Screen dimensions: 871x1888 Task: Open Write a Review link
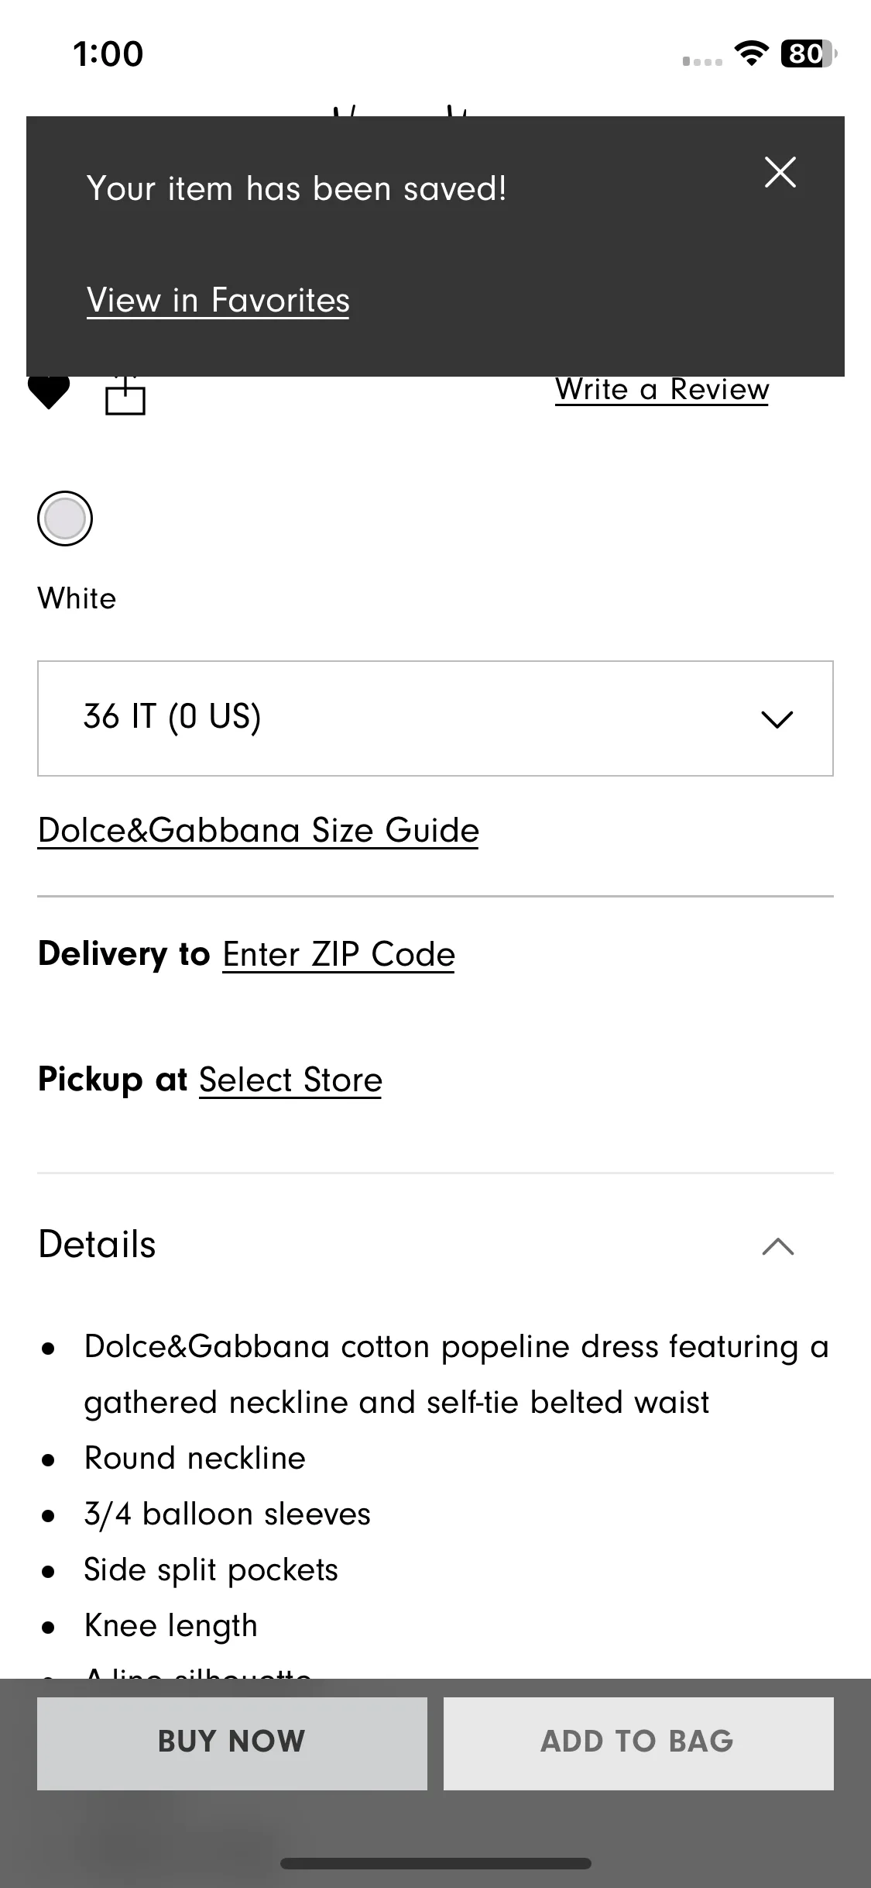pos(662,389)
